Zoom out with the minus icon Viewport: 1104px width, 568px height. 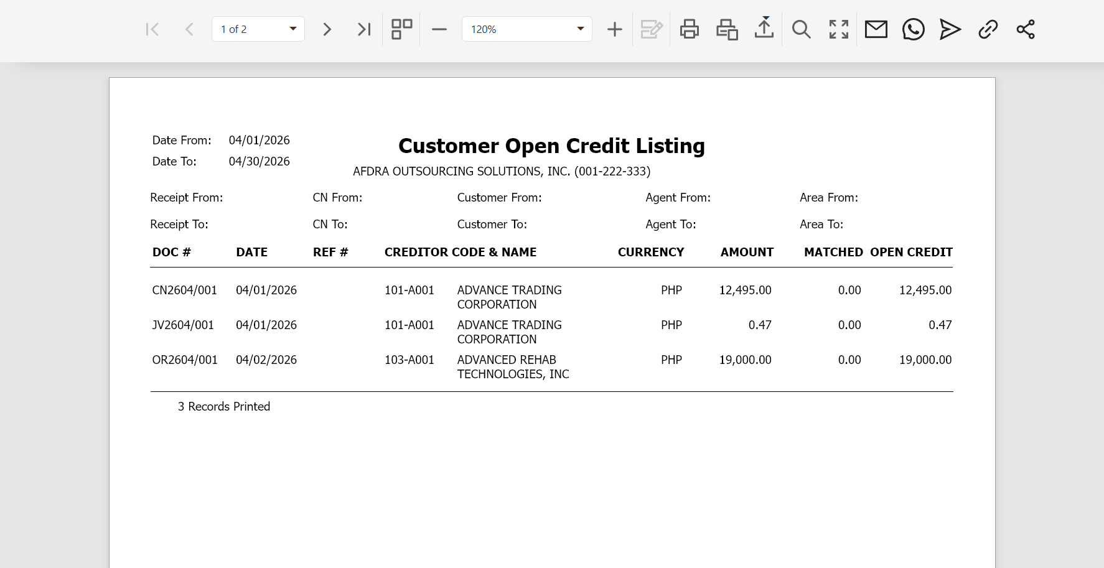[x=439, y=29]
